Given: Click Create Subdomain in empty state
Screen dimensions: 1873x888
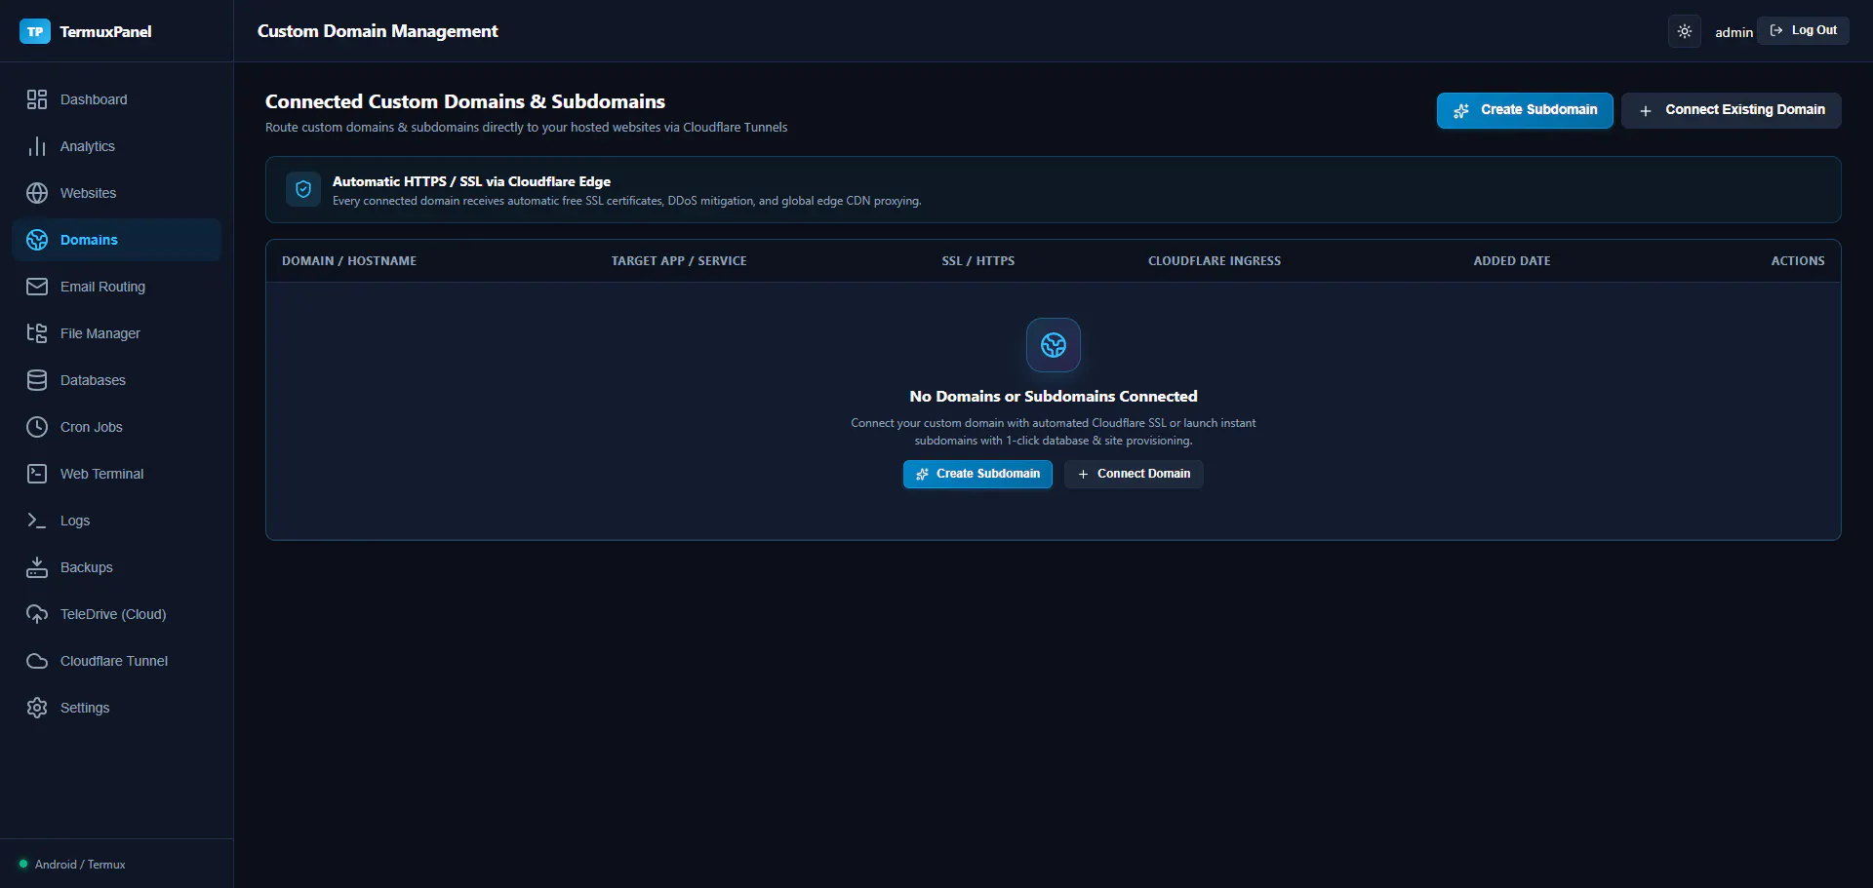Looking at the screenshot, I should (x=977, y=474).
